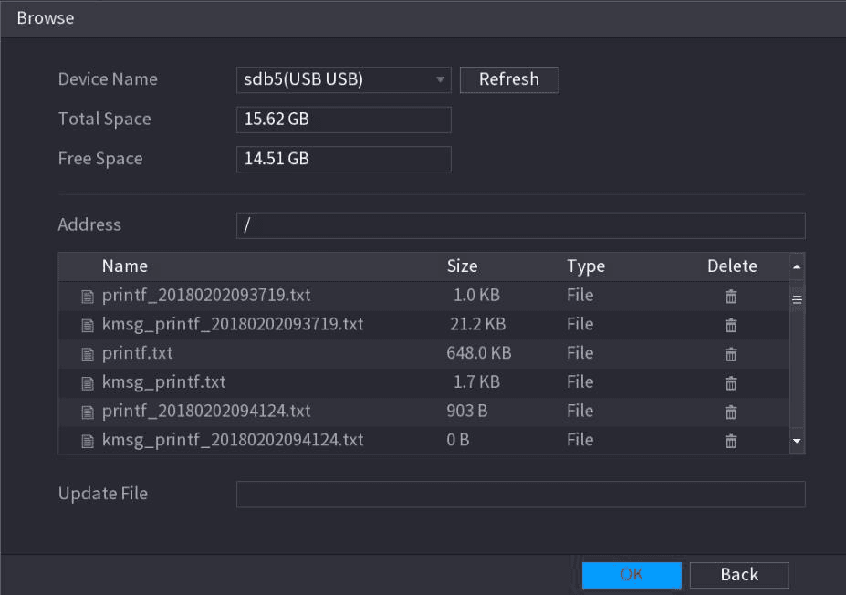The width and height of the screenshot is (846, 595).
Task: Click file icon beside kmsg_printf.txt
Action: tap(88, 383)
